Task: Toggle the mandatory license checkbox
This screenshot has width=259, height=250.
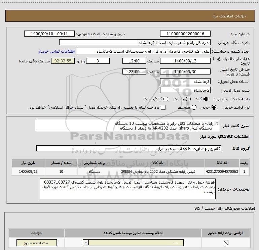Action: (226, 243)
